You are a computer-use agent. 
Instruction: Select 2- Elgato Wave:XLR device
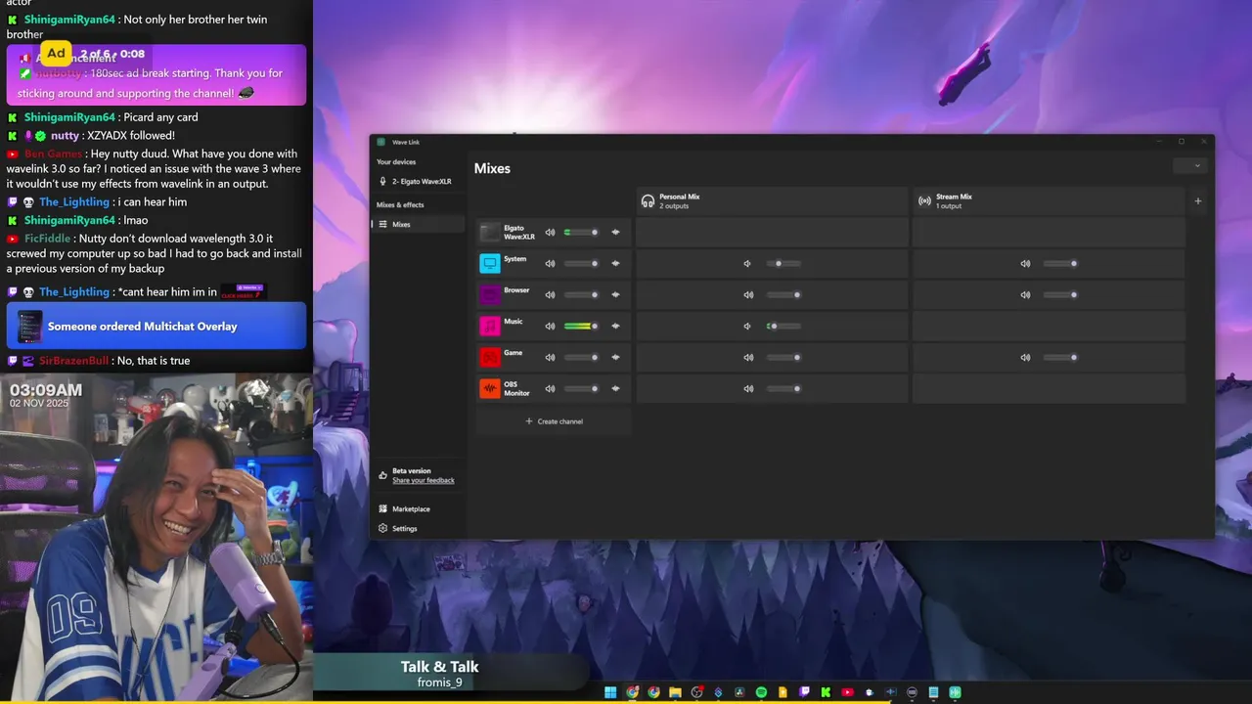(x=420, y=181)
